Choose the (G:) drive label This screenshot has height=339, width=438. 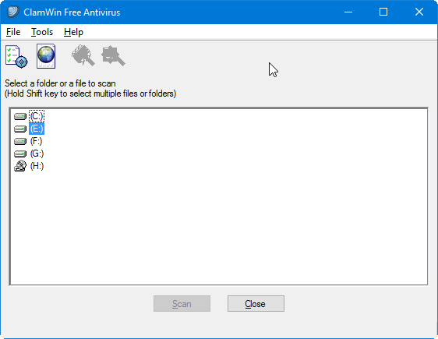tap(37, 154)
